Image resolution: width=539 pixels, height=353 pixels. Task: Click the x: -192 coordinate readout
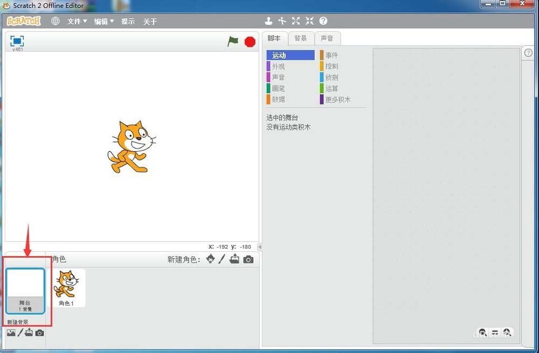(x=218, y=246)
